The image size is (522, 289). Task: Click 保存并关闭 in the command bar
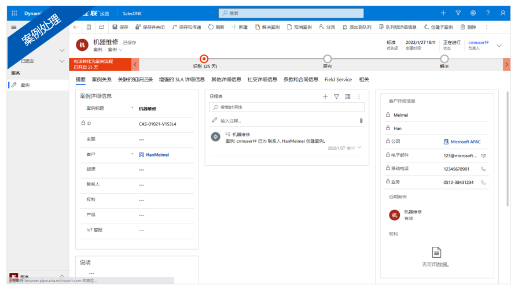click(150, 27)
